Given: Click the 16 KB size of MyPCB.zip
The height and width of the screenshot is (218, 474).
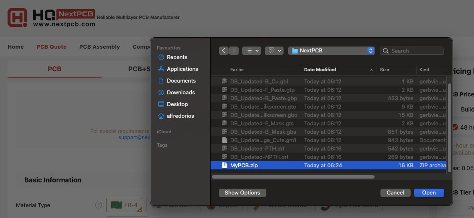Looking at the screenshot, I should (406, 166).
